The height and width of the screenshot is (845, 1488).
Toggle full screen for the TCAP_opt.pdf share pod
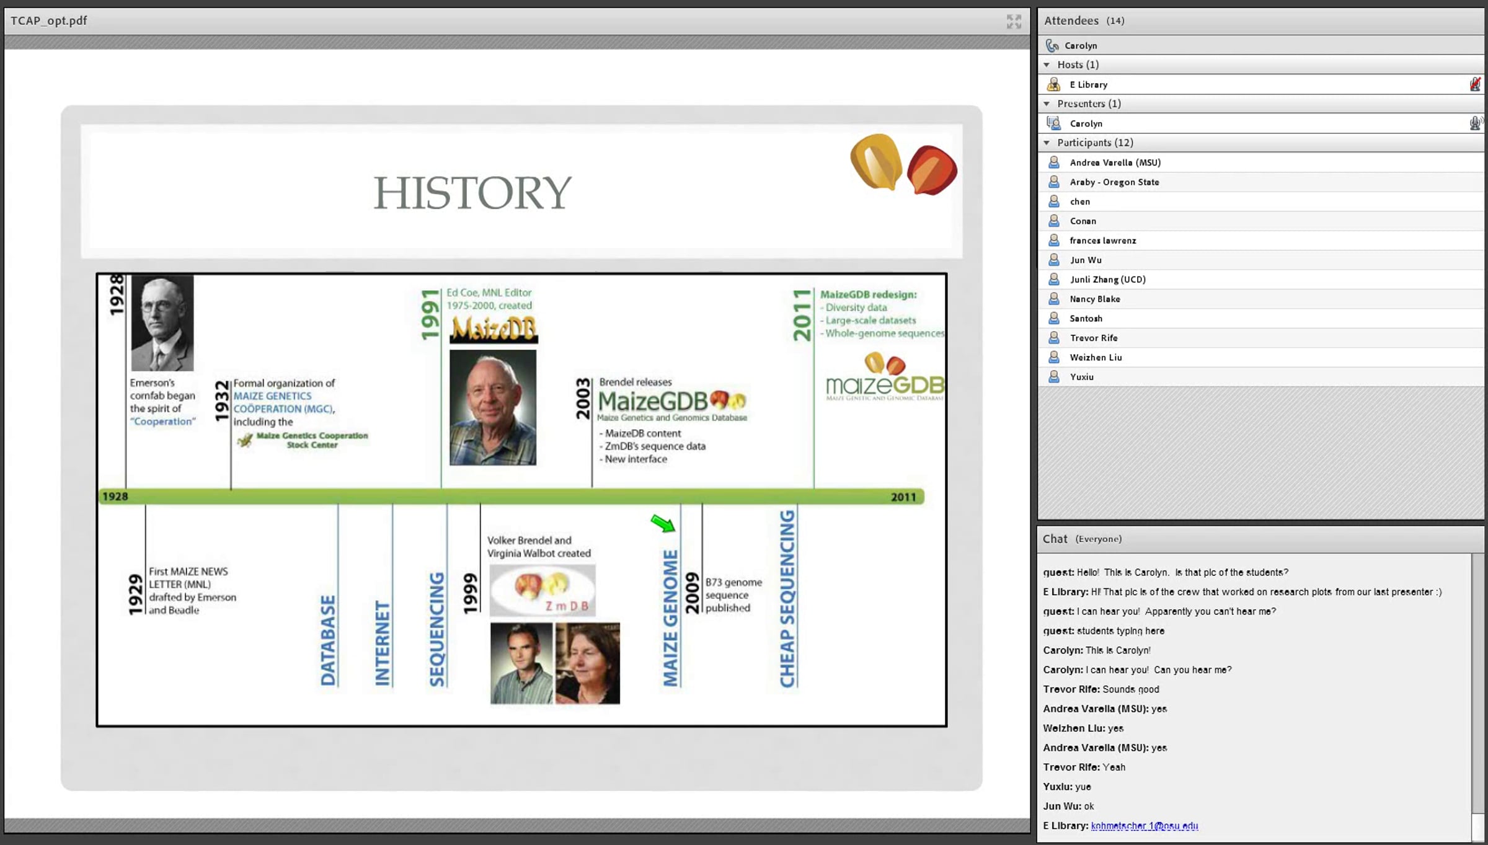click(x=1014, y=22)
